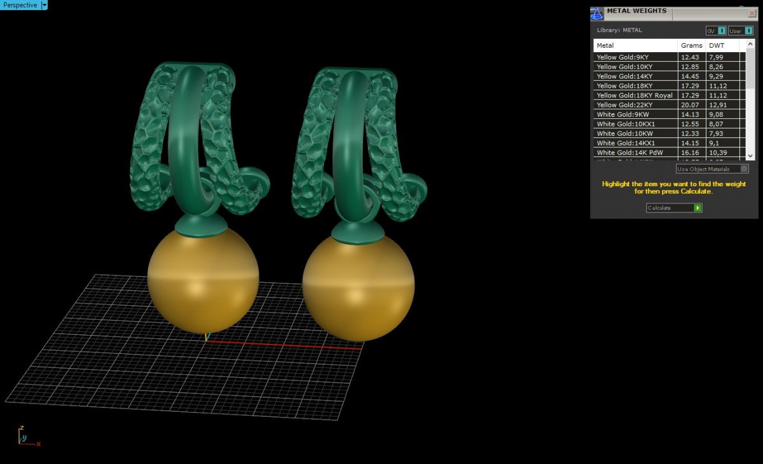This screenshot has width=763, height=464.
Task: Click the DWT column header
Action: pyautogui.click(x=722, y=46)
